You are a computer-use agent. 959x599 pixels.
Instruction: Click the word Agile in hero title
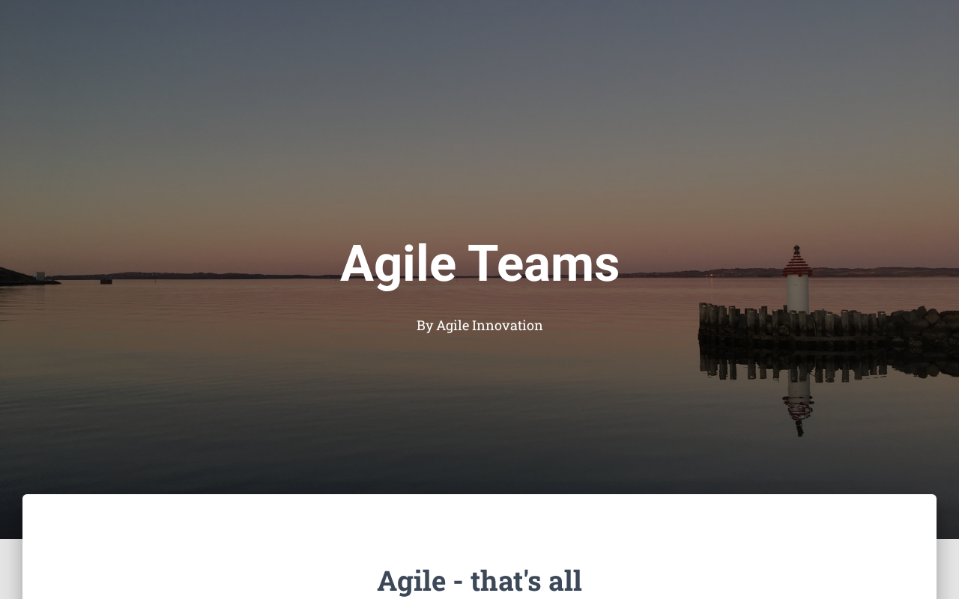(398, 263)
